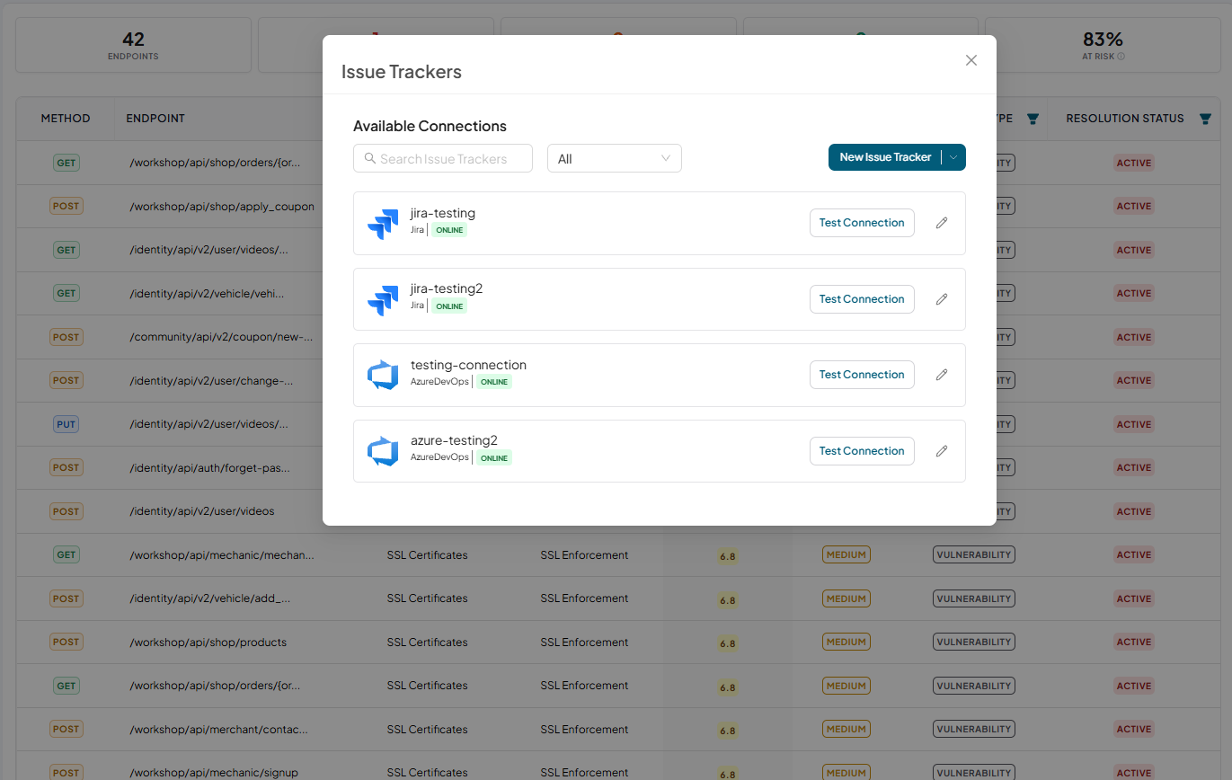
Task: Click the METHOD column header
Action: [66, 119]
